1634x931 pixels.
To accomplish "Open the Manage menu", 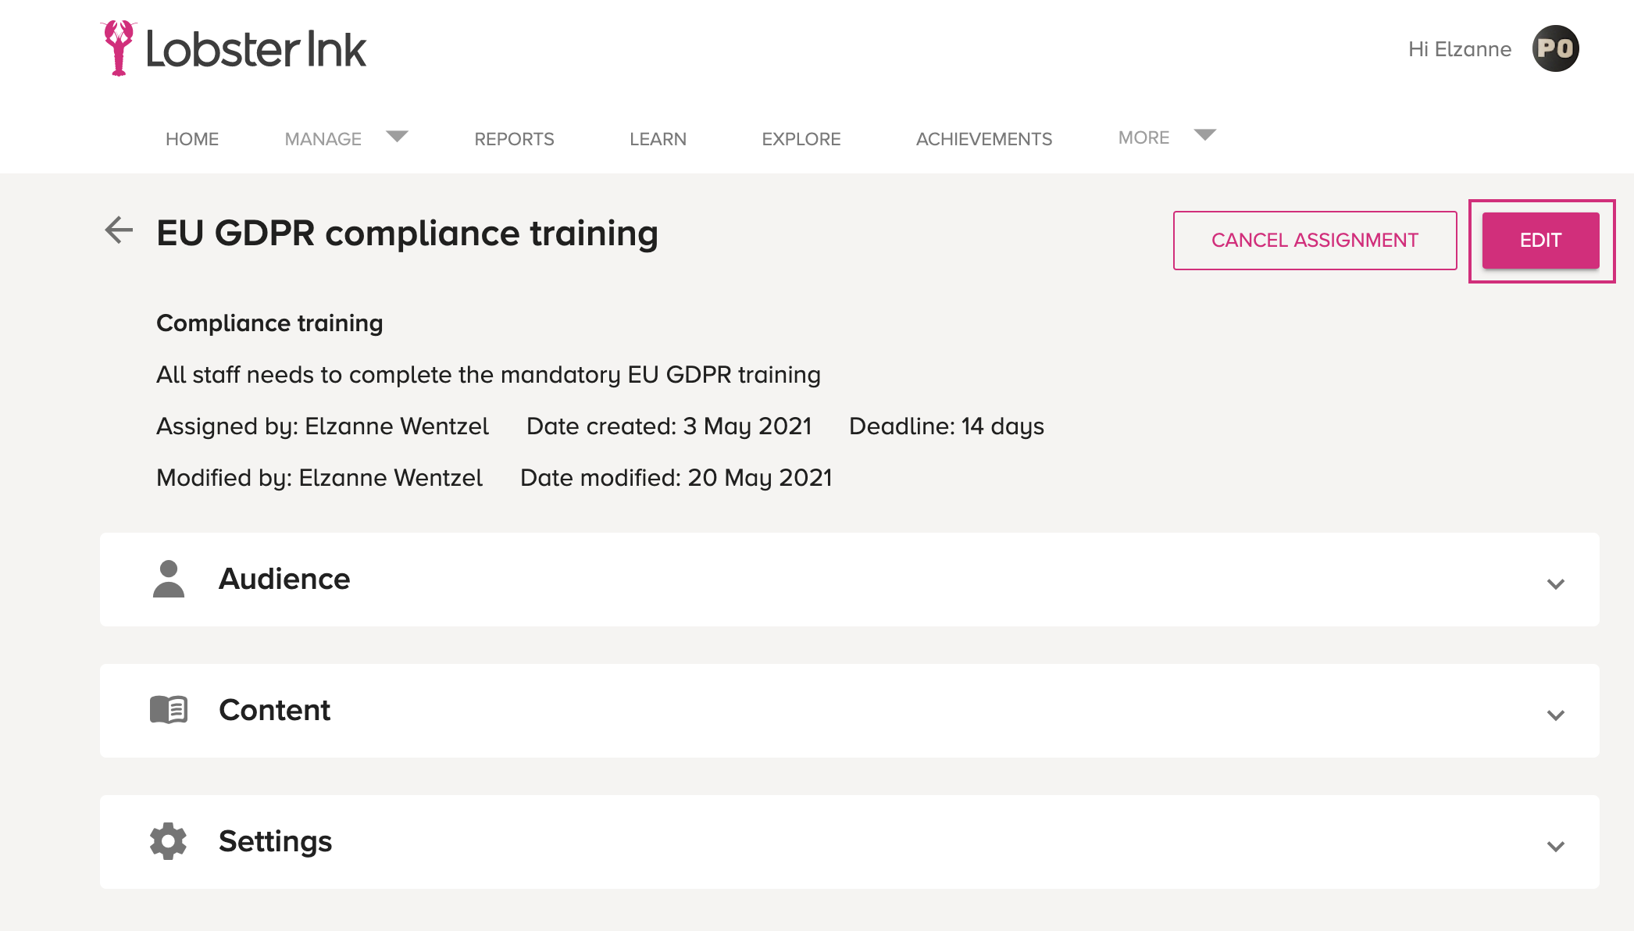I will 323,139.
